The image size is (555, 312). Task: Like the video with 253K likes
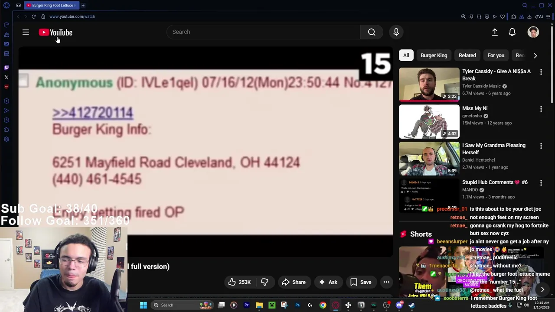point(239,282)
